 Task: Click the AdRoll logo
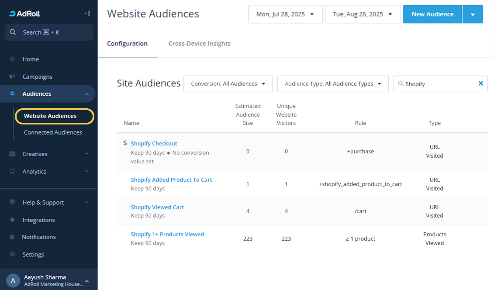coord(25,14)
